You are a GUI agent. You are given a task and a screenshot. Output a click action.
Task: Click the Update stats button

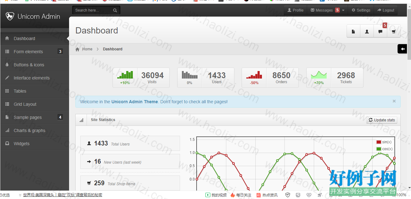382,120
